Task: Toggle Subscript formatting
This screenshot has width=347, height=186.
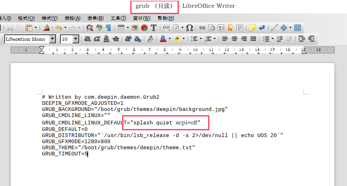Action: click(x=138, y=39)
